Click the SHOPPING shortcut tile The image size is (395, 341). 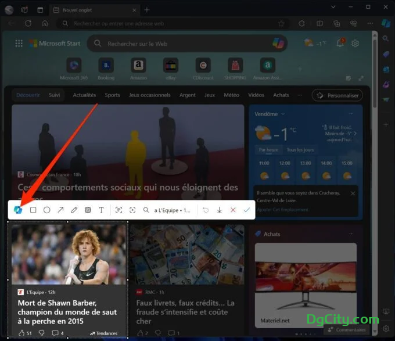[x=235, y=69]
